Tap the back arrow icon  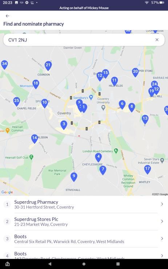click(x=7, y=16)
